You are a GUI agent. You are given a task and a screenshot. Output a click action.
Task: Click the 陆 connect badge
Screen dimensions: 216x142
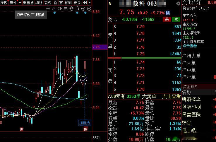point(168,13)
